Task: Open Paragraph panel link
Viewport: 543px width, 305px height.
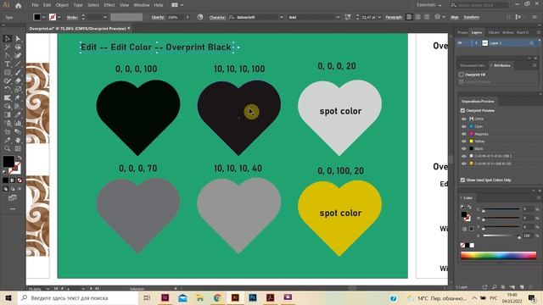Action: click(394, 17)
